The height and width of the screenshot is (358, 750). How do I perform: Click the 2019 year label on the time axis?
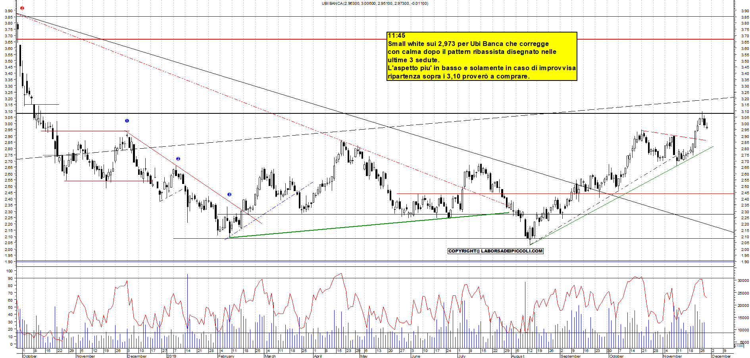(x=171, y=356)
